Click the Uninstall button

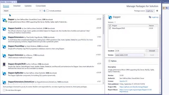click(x=152, y=51)
